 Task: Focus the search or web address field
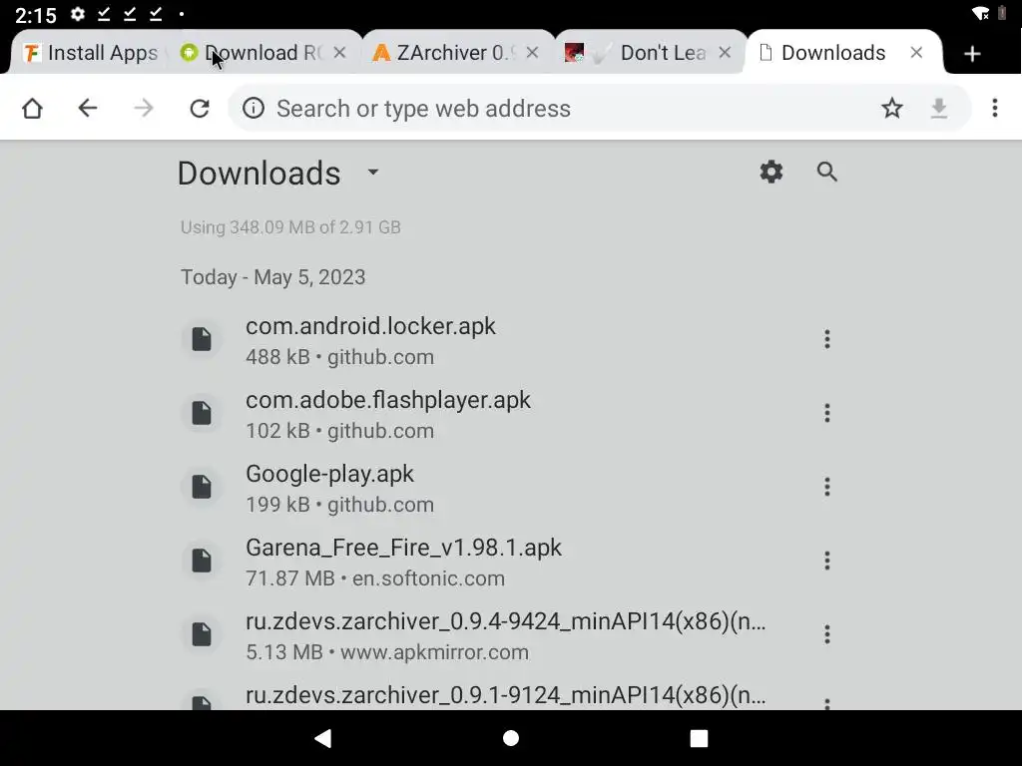point(559,109)
